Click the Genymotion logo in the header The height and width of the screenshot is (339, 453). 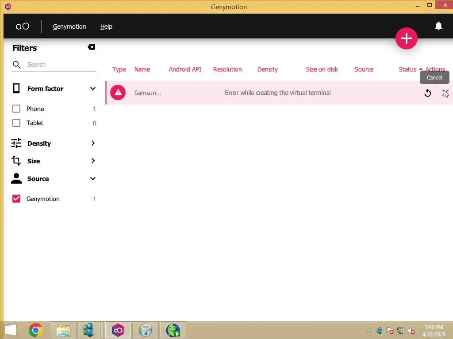(22, 26)
